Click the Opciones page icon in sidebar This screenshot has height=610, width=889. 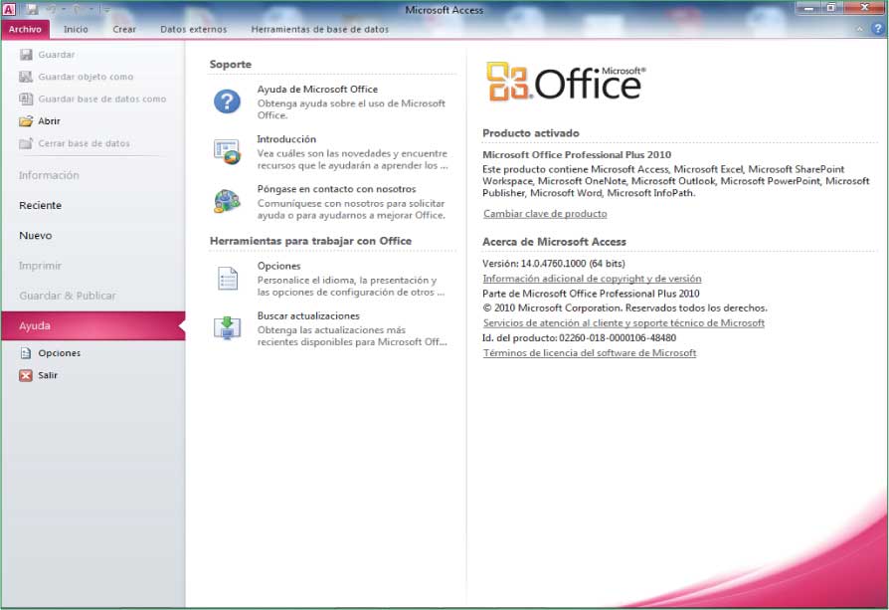coord(26,353)
